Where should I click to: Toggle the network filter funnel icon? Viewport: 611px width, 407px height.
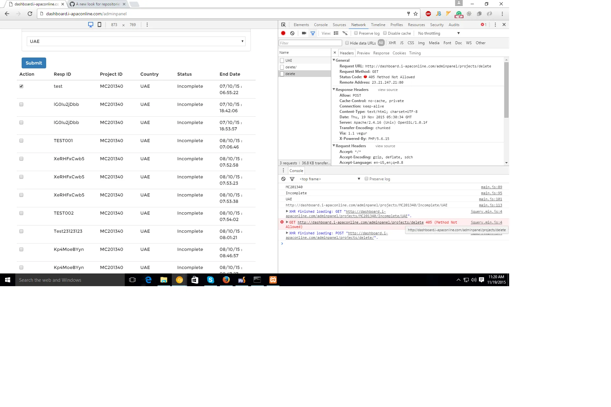click(x=313, y=33)
